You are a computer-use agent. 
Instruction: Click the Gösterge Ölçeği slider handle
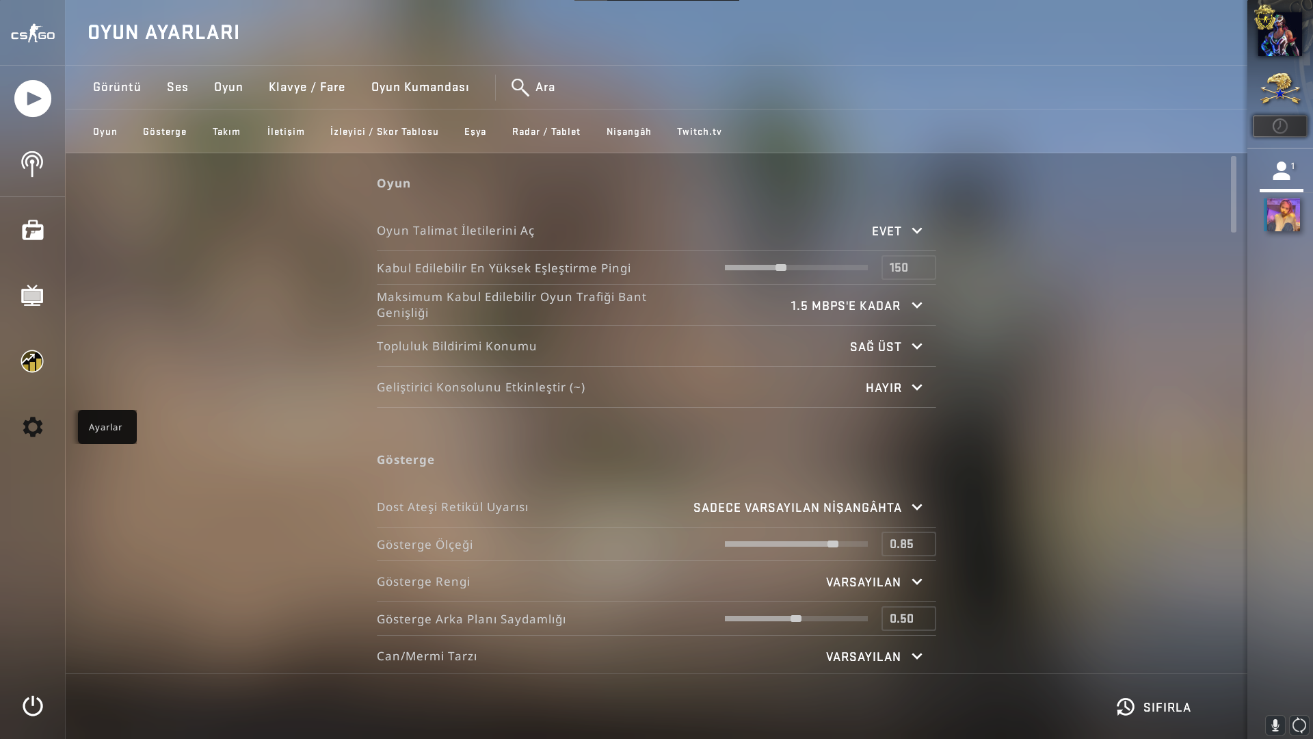[833, 544]
